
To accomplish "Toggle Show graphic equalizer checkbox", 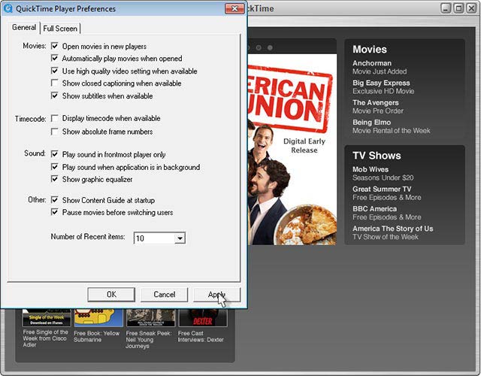I will tap(55, 180).
